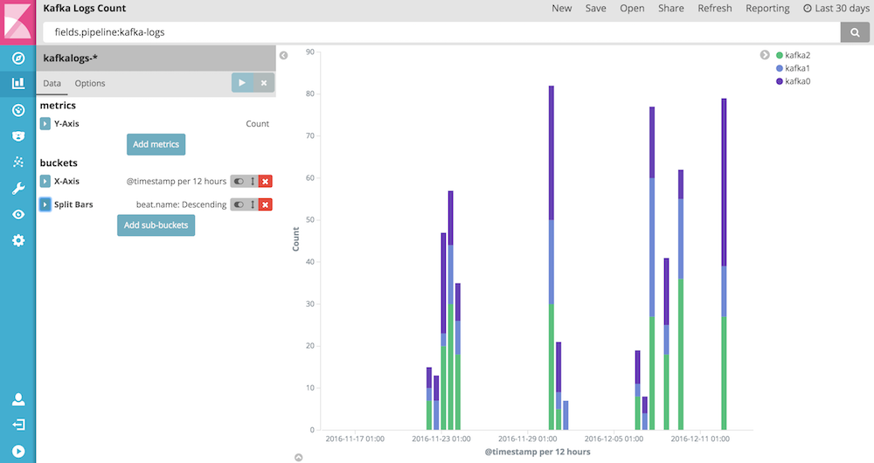Open the Discover compass icon
Image resolution: width=874 pixels, height=463 pixels.
click(18, 58)
